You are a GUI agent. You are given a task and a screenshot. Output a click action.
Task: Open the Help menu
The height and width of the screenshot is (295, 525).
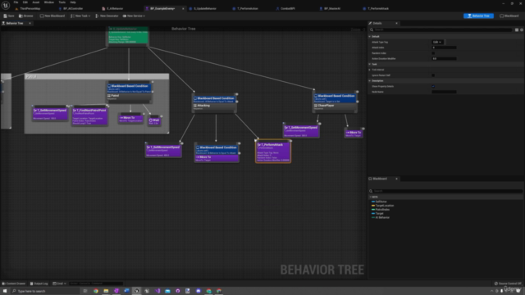click(x=73, y=2)
